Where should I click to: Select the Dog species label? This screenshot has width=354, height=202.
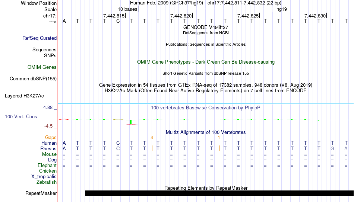pos(53,160)
